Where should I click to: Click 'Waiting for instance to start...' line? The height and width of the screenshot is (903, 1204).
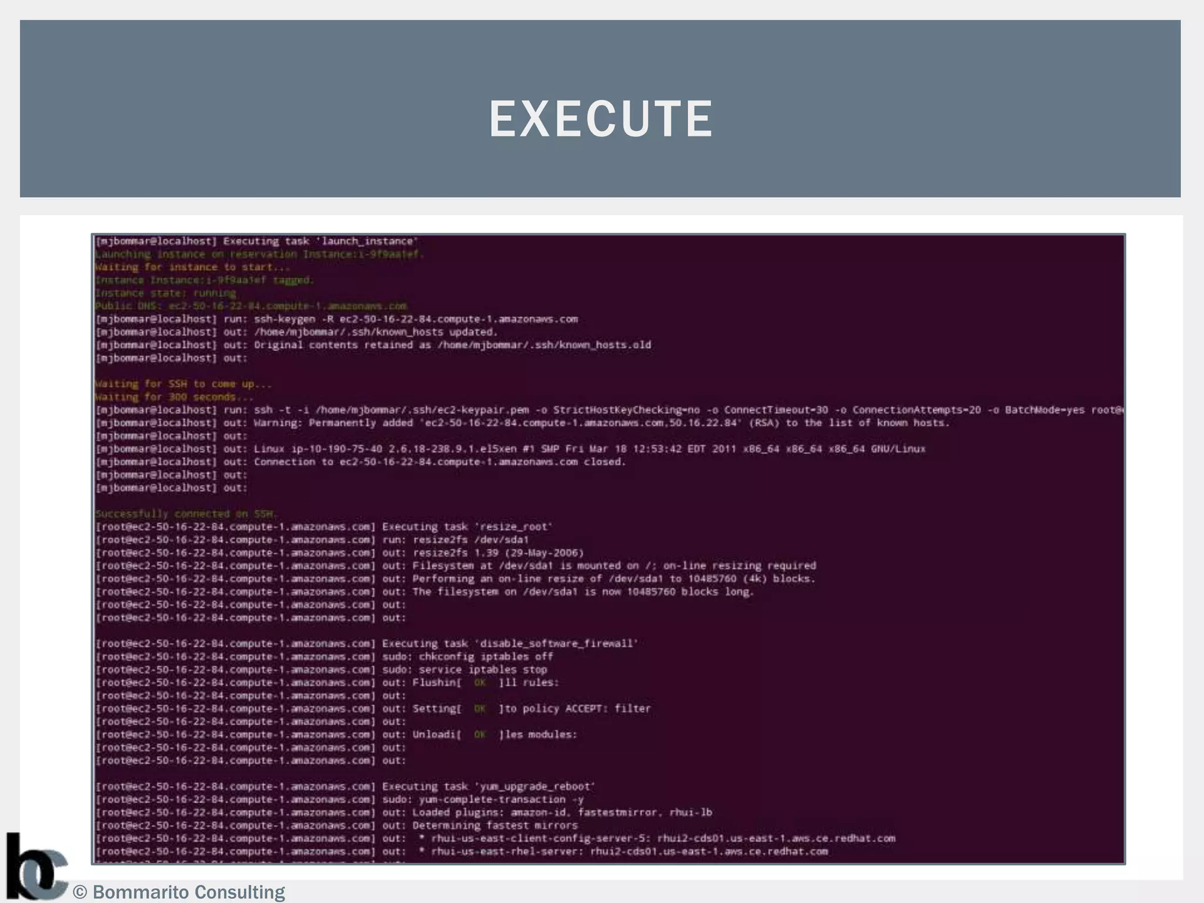(192, 267)
